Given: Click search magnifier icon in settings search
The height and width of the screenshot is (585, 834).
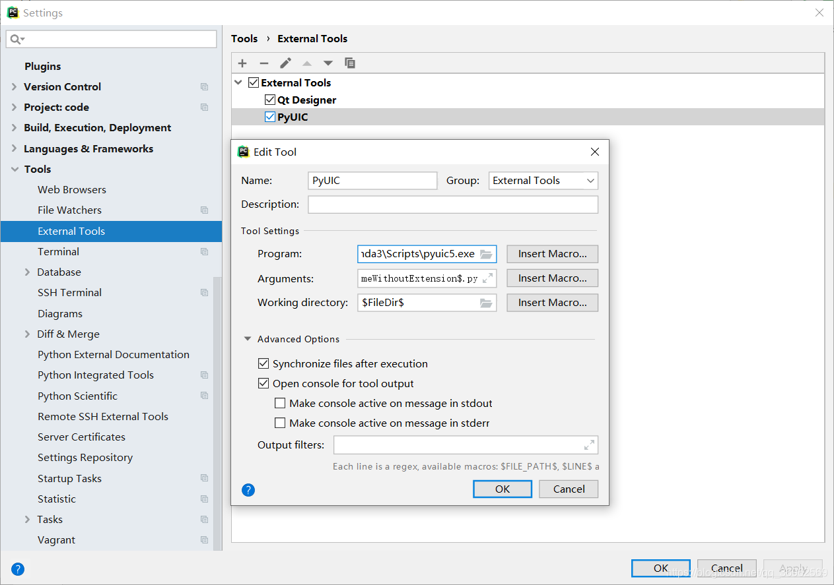Looking at the screenshot, I should tap(16, 40).
